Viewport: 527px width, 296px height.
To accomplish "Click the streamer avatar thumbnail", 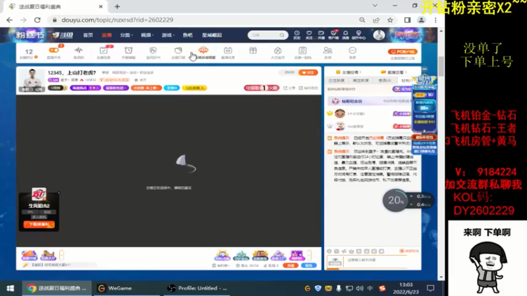I will [32, 80].
